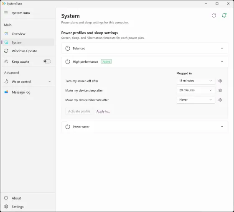Collapse the High performance plan chevron
This screenshot has width=234, height=212.
[x=222, y=61]
